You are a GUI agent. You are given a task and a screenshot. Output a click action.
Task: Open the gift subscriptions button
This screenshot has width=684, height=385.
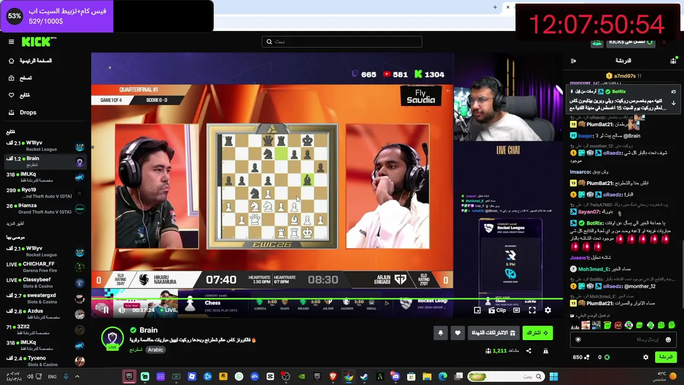(493, 333)
